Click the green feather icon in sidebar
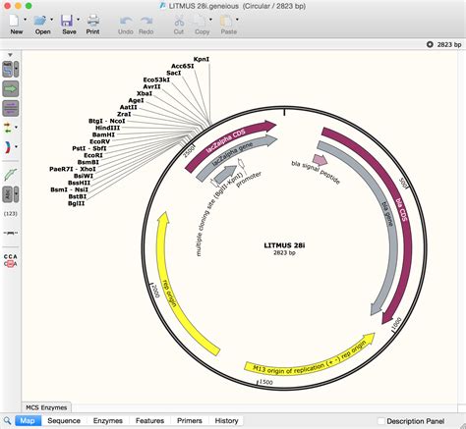 tap(11, 175)
